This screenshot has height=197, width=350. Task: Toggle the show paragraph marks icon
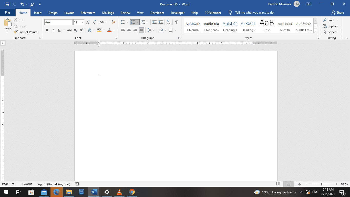[x=176, y=22]
